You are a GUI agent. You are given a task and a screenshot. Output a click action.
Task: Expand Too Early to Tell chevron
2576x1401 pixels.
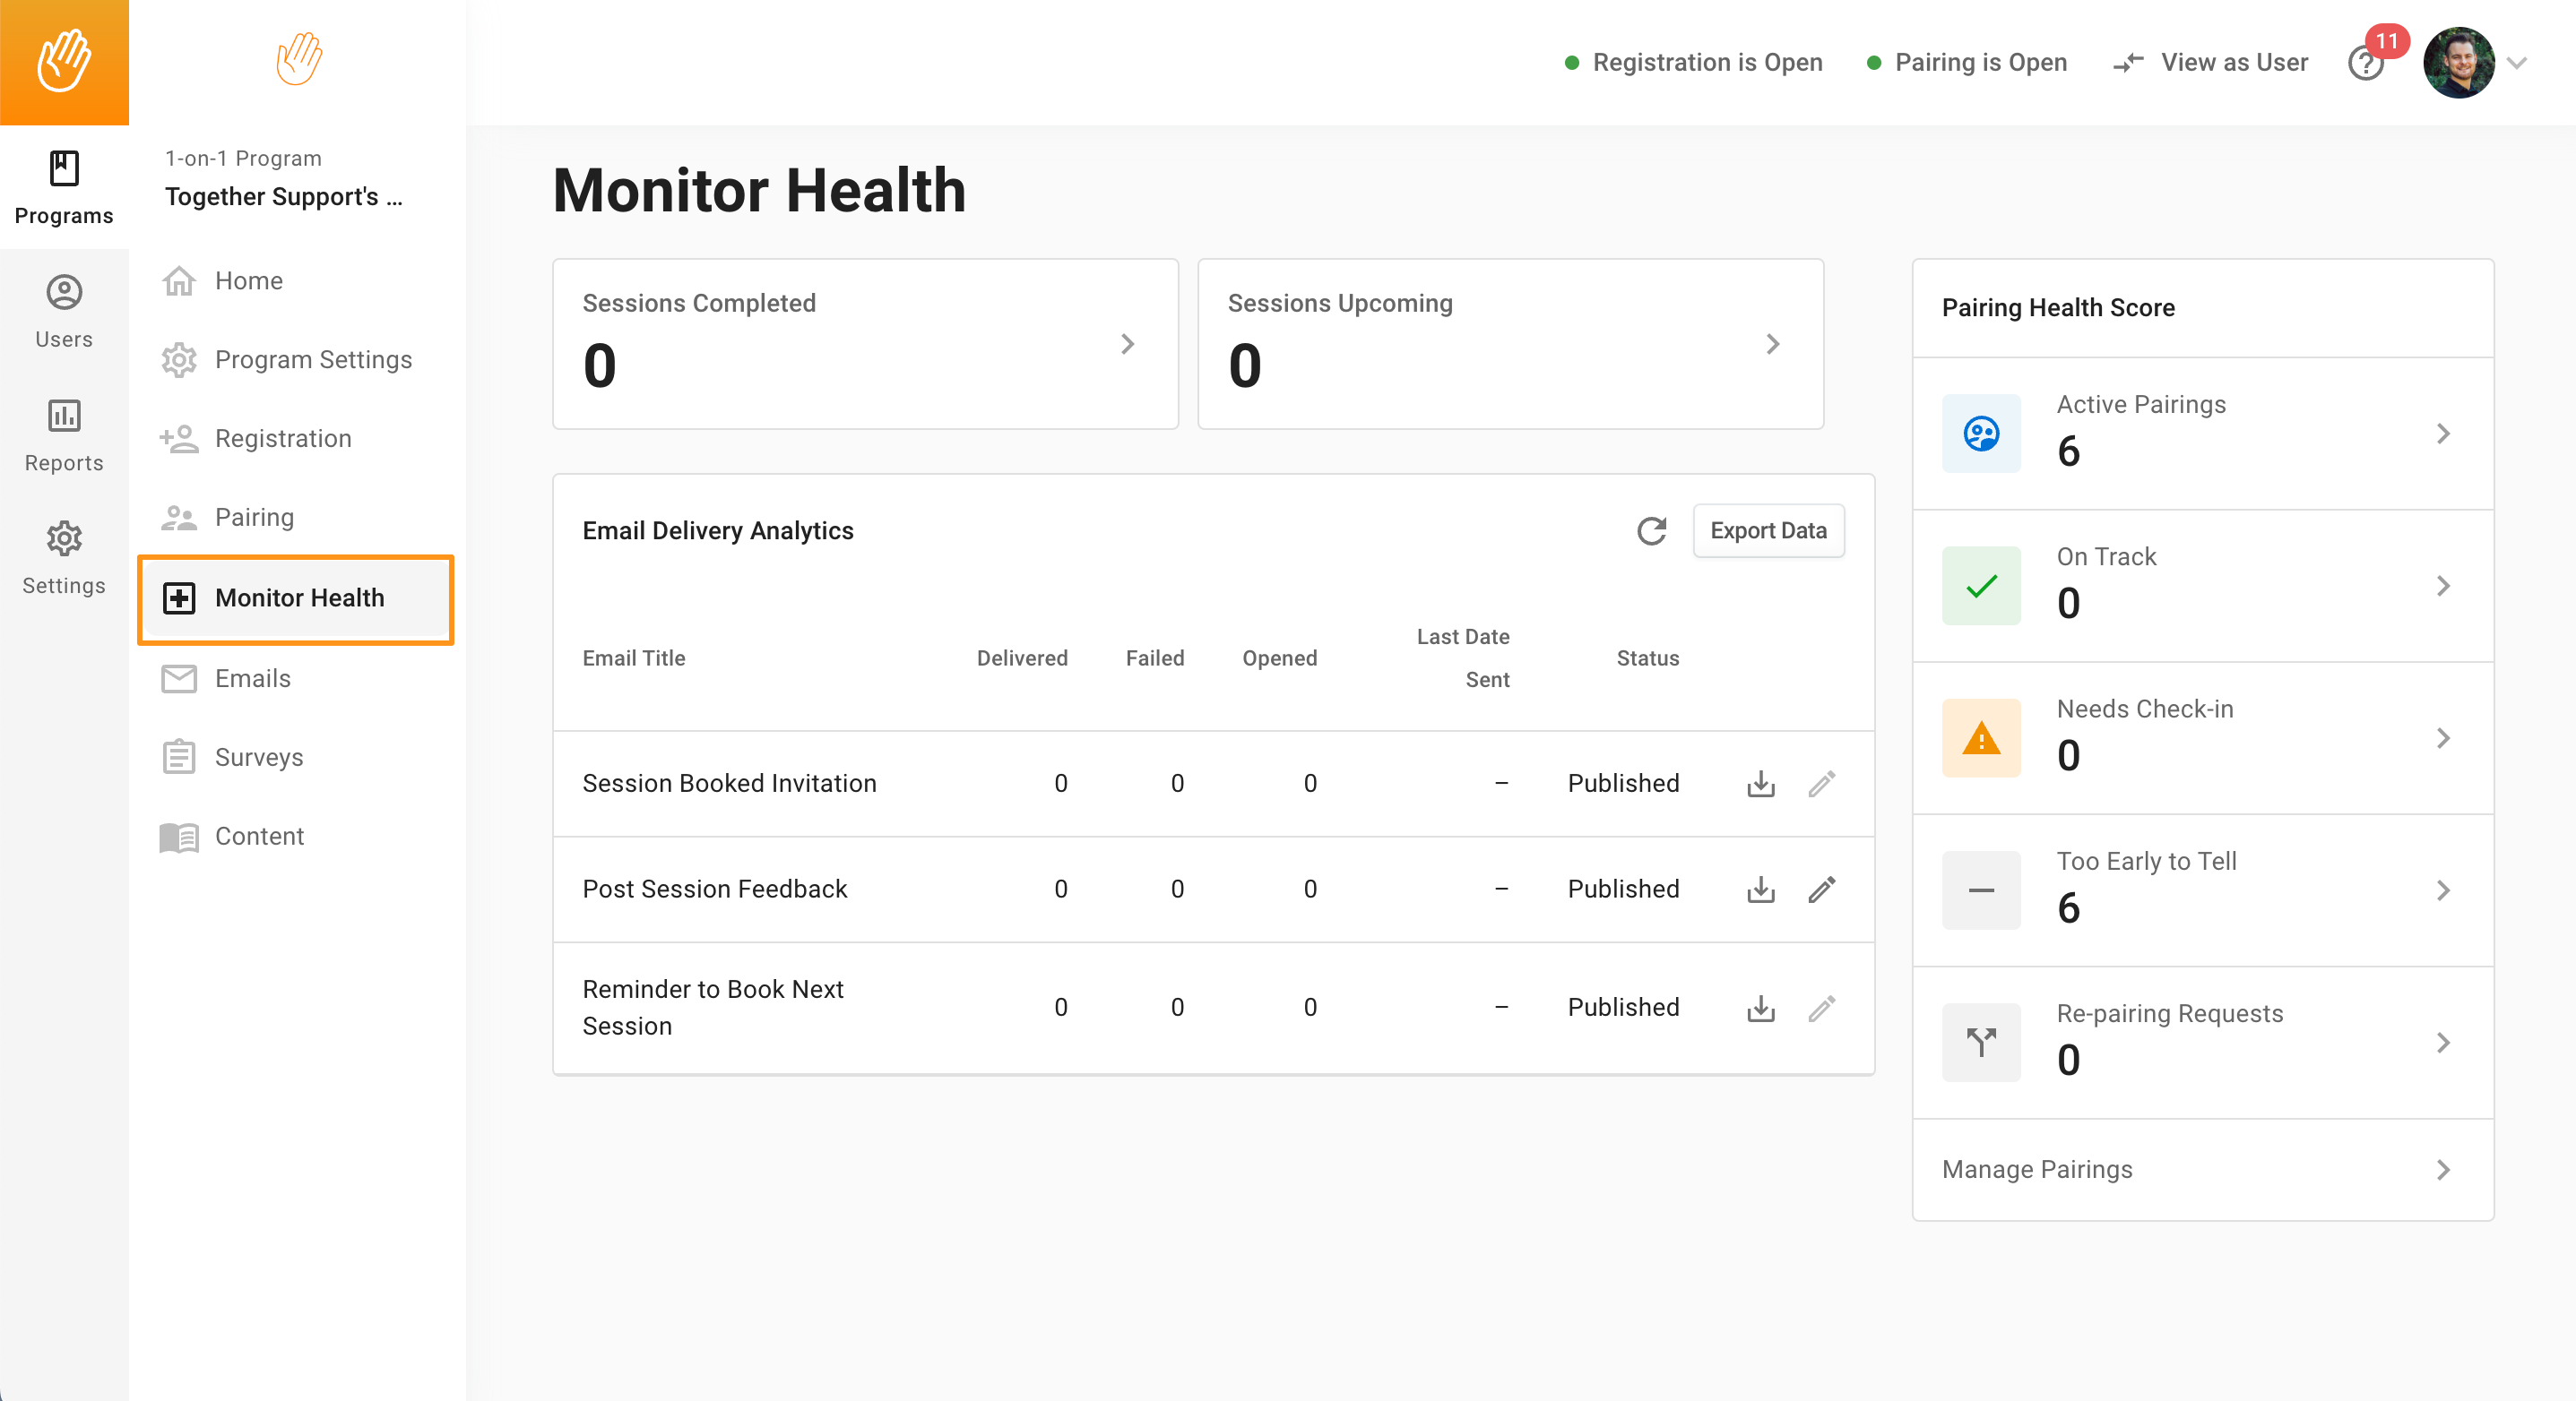[x=2442, y=890]
